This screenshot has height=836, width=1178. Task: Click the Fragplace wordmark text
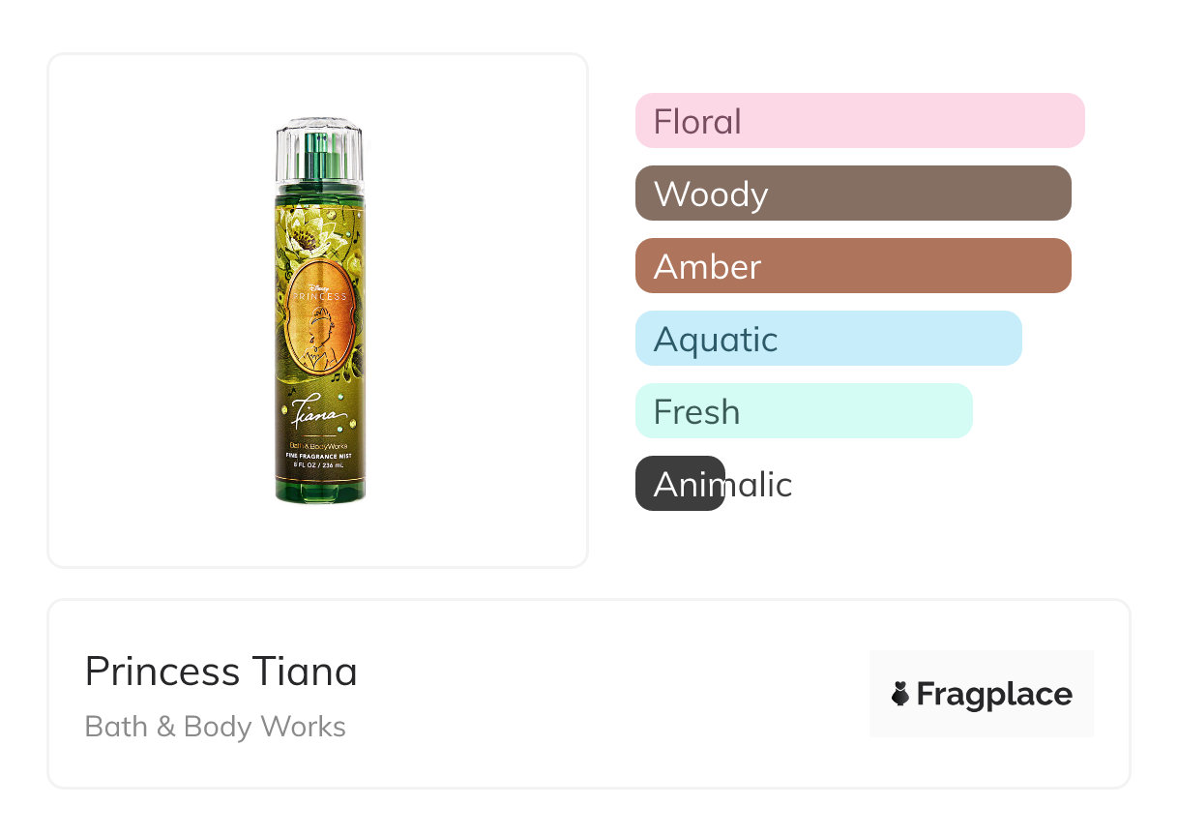pyautogui.click(x=994, y=694)
